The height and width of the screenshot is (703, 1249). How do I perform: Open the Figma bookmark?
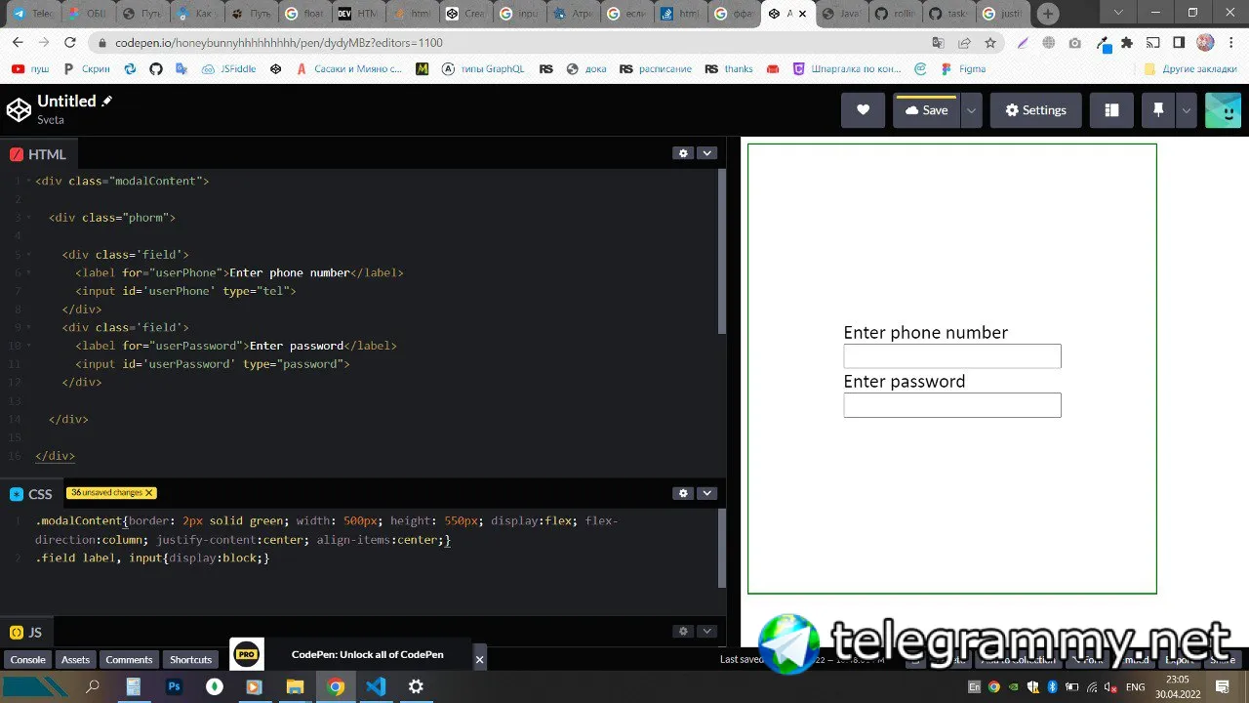click(x=963, y=69)
